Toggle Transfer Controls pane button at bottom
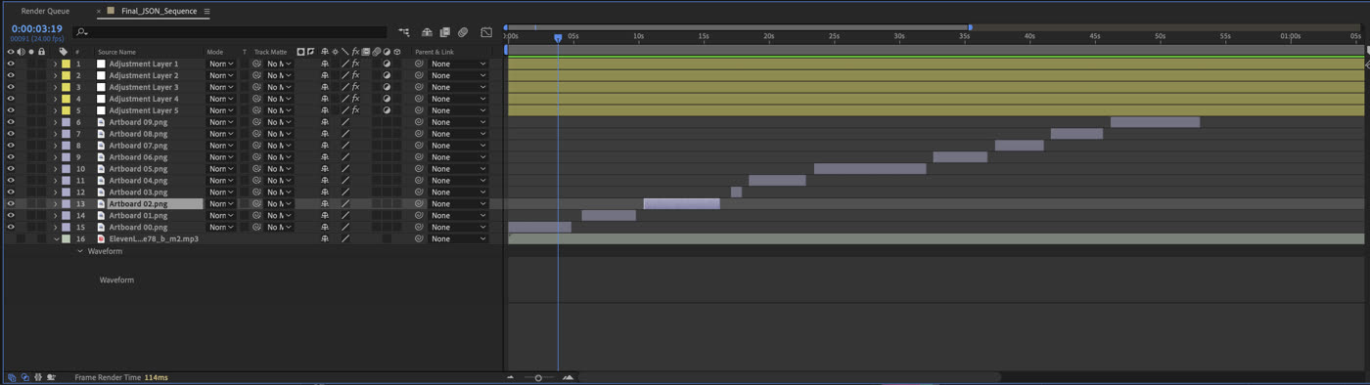 tap(24, 377)
